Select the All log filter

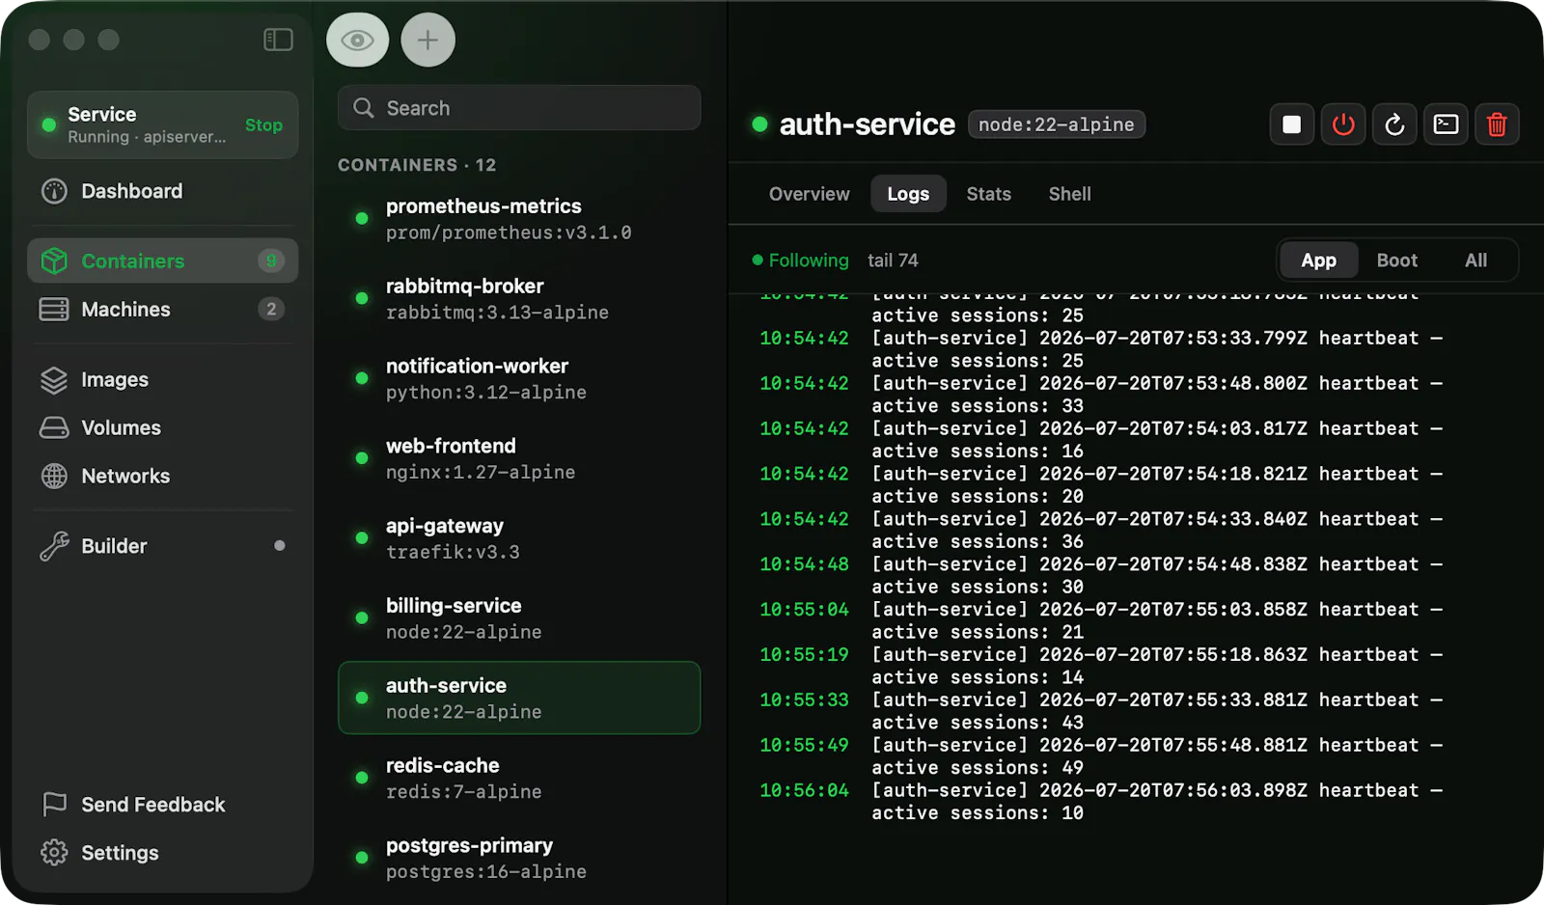point(1475,261)
